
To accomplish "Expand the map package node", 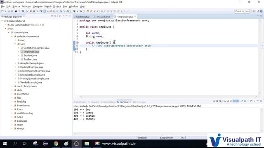I will [15, 40].
